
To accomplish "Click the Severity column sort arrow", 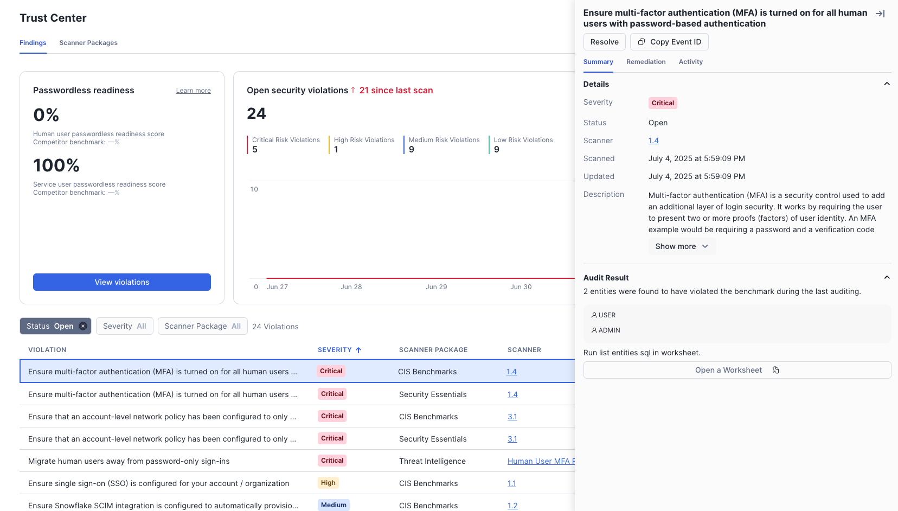I will (359, 349).
